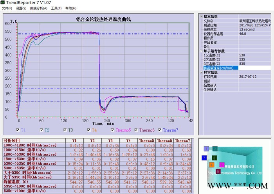Click the 大于530C 时间 row label
The image size is (274, 194).
[x=34, y=173]
